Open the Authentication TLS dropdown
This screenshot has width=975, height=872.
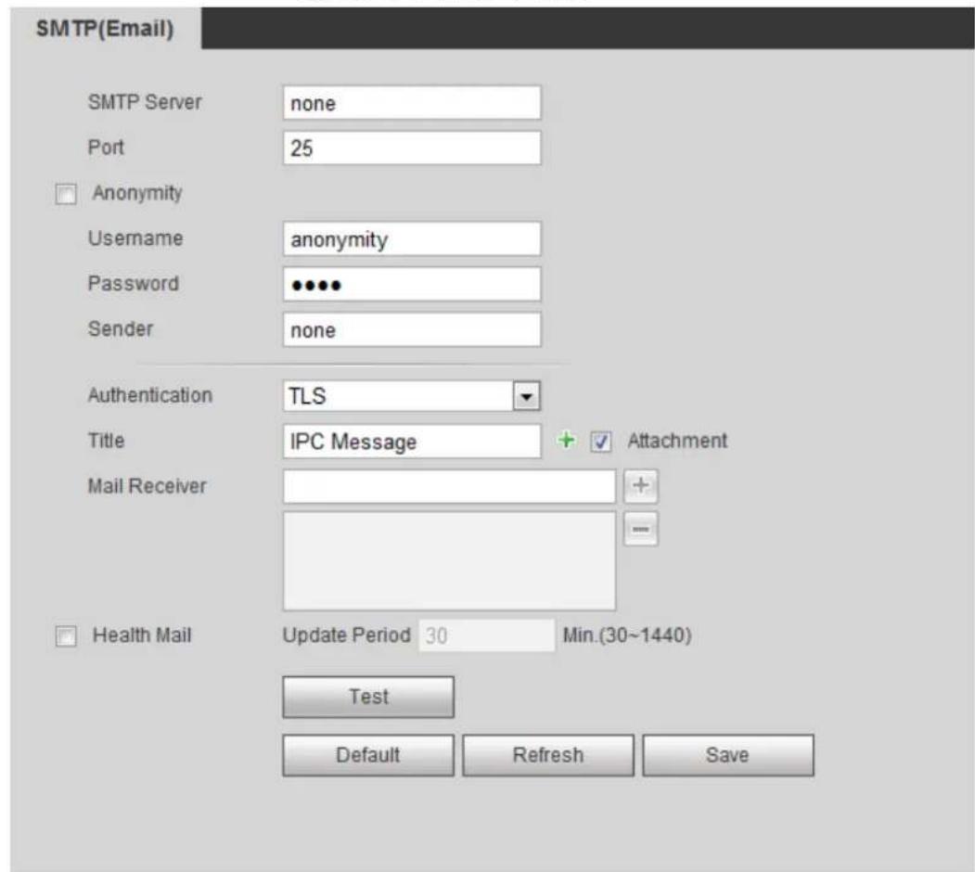pos(412,396)
